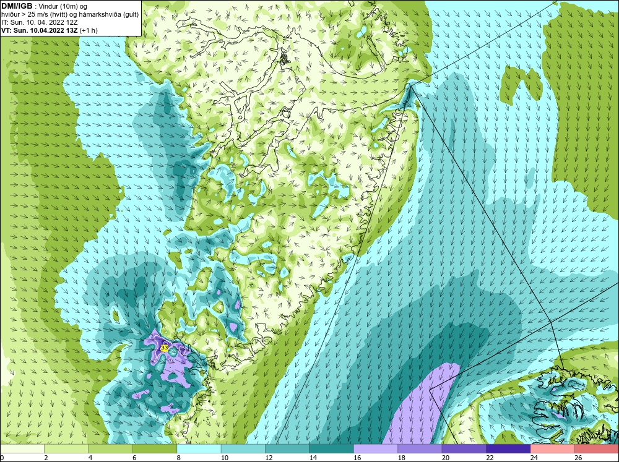This screenshot has width=619, height=462.
Task: Click the legend scale label '14'
Action: point(313,458)
